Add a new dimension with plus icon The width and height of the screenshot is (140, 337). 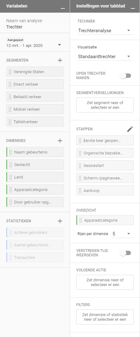click(x=60, y=141)
